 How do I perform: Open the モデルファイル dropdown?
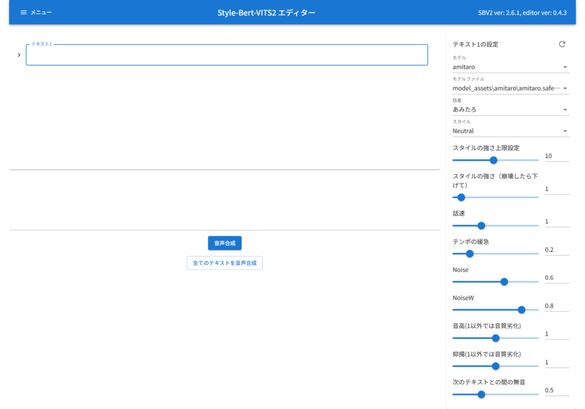coord(510,88)
